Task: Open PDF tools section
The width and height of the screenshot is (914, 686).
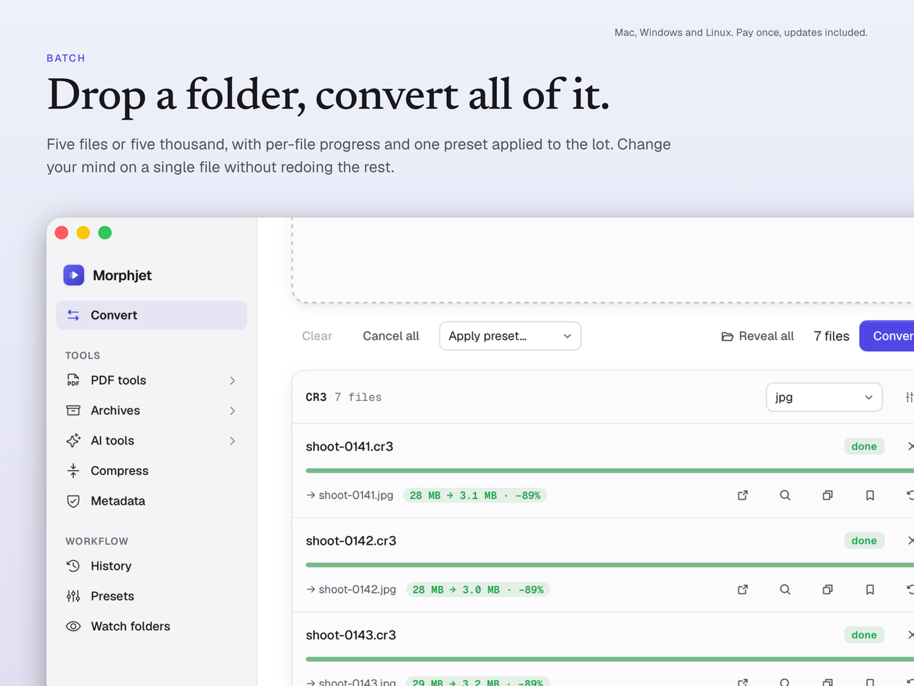Action: pos(152,380)
